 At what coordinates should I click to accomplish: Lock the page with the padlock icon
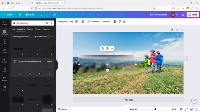click(172, 30)
